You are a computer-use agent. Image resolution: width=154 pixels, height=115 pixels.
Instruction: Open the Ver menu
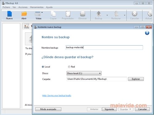(x=14, y=7)
